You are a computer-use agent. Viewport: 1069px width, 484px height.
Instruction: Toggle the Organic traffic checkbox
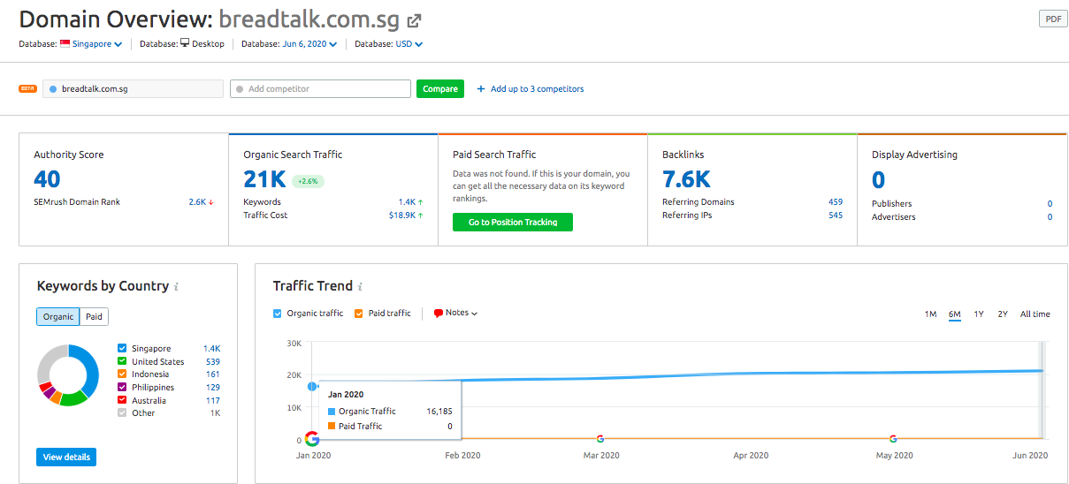coord(278,314)
